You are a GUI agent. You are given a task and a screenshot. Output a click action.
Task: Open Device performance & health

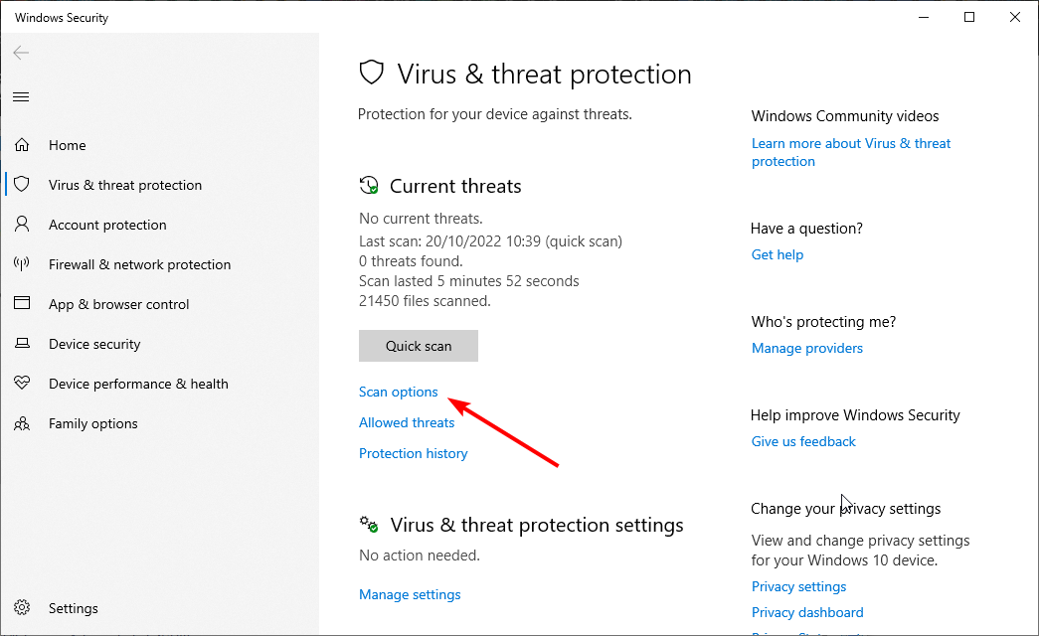[138, 384]
